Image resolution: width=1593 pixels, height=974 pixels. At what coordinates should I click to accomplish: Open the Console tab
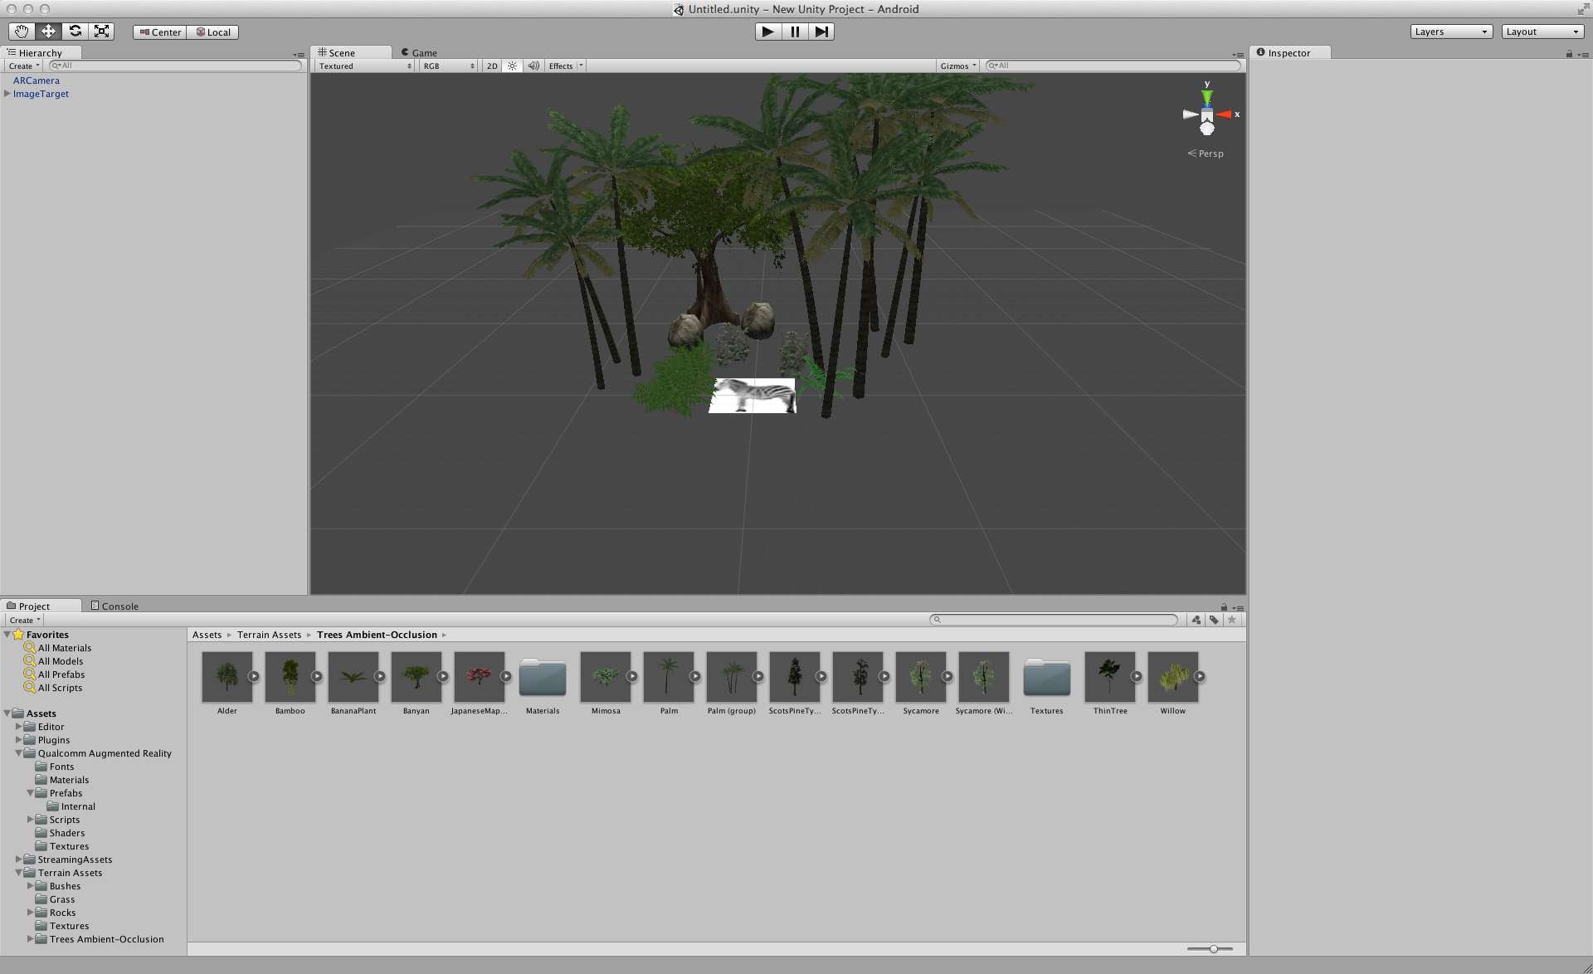click(x=114, y=606)
